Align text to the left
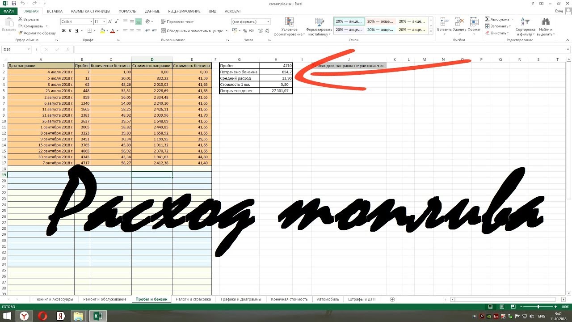This screenshot has height=322, width=572. pos(125,31)
